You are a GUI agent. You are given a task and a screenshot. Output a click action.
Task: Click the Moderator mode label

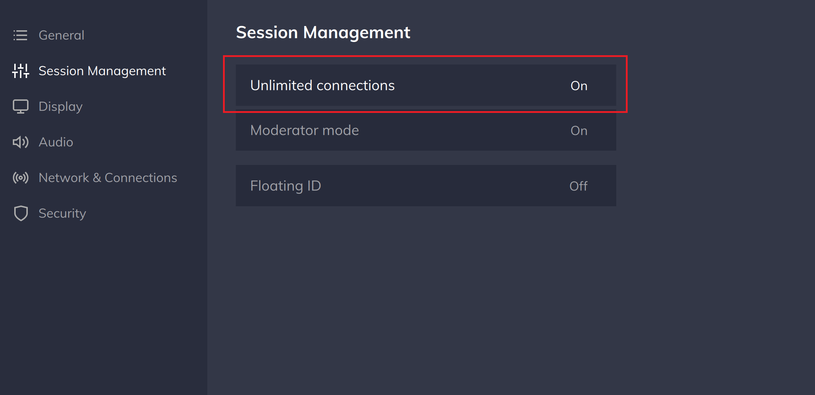coord(305,130)
